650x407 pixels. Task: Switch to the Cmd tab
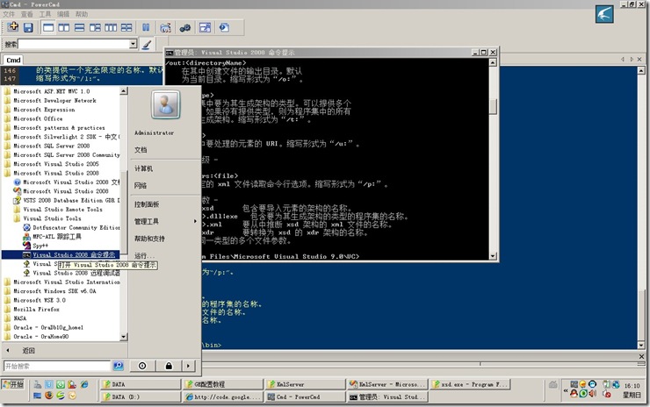[14, 60]
